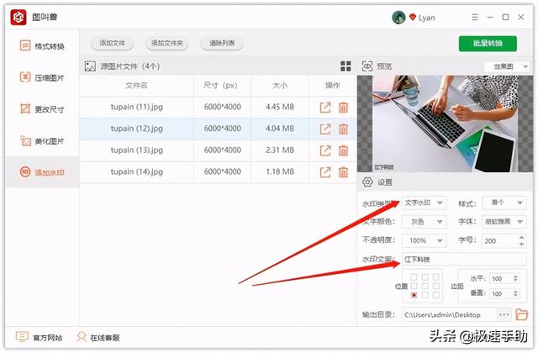Screen dimensions: 538x353
Task: Switch to grid thumbnail view
Action: pyautogui.click(x=345, y=66)
